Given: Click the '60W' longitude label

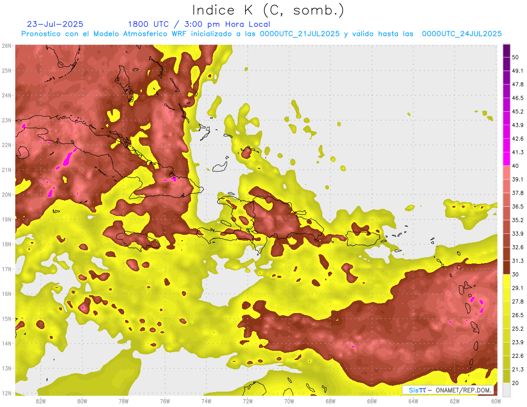Looking at the screenshot, I should (496, 401).
